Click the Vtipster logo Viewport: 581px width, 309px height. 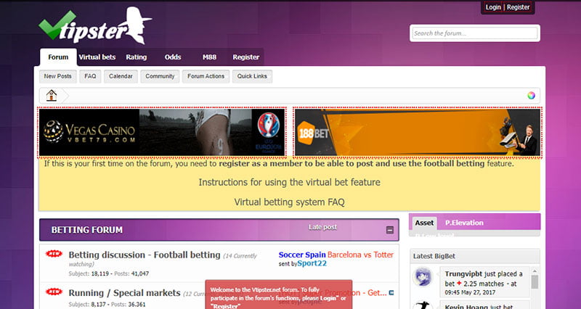tap(95, 25)
